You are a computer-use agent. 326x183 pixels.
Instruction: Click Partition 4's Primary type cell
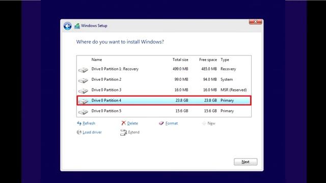(x=227, y=101)
